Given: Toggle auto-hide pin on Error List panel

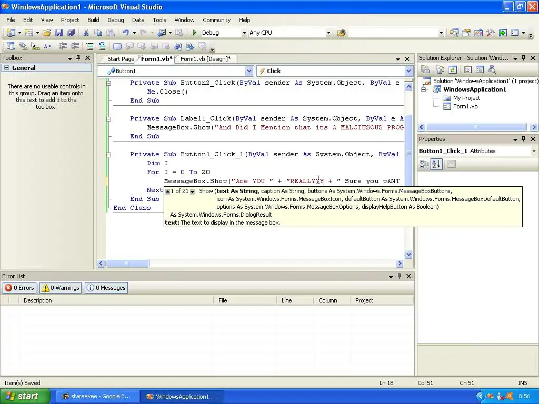Looking at the screenshot, I should coord(399,276).
